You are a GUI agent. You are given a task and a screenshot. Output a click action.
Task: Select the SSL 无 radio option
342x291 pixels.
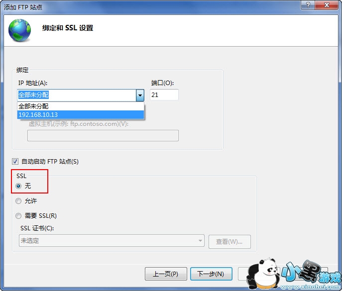18,186
